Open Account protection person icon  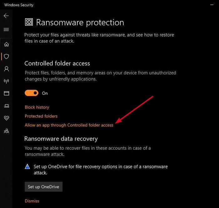[6, 69]
